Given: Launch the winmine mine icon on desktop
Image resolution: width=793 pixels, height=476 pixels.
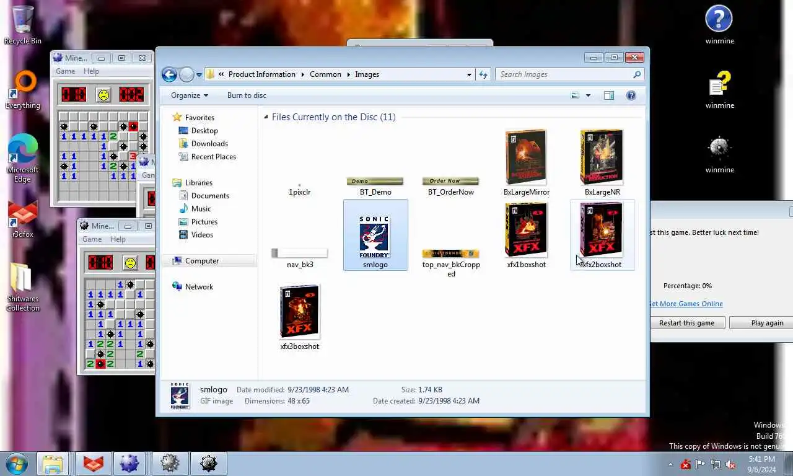Looking at the screenshot, I should (719, 154).
